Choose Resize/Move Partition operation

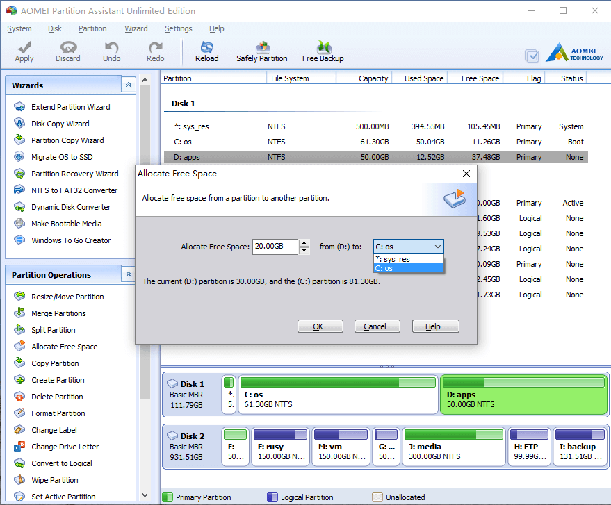point(67,297)
